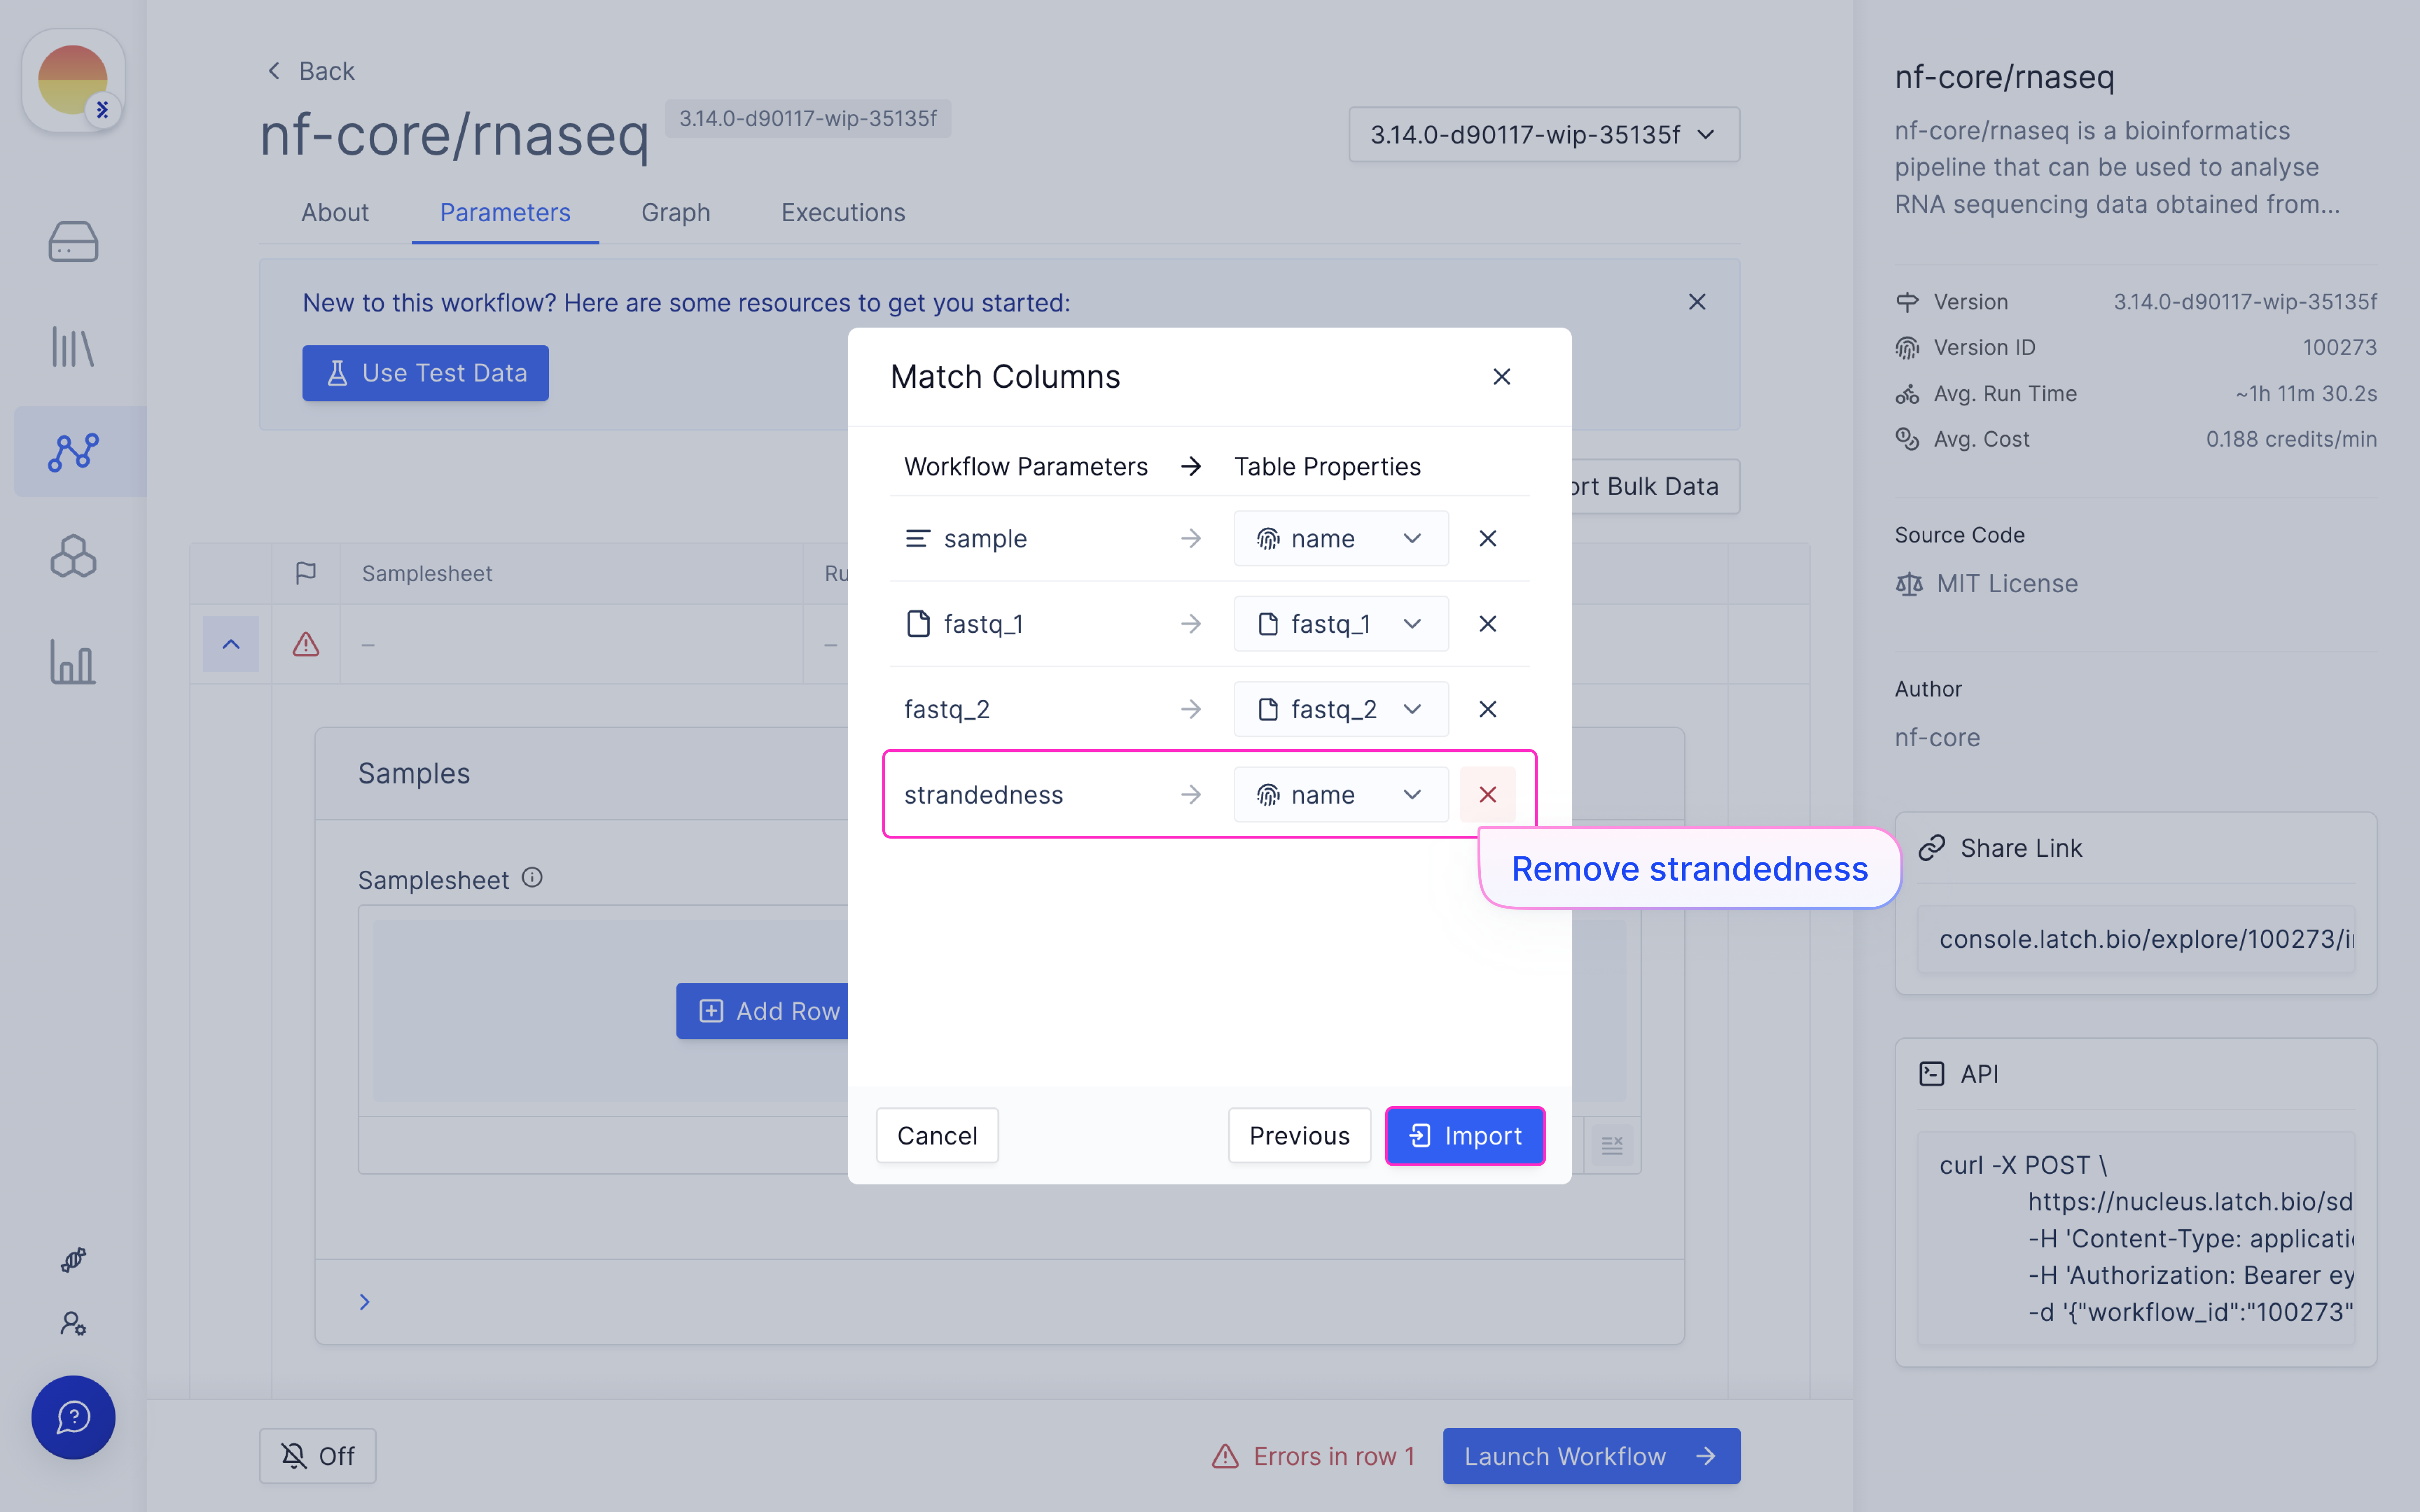2420x1512 pixels.
Task: Expand the collapsed section below Samples
Action: [365, 1301]
